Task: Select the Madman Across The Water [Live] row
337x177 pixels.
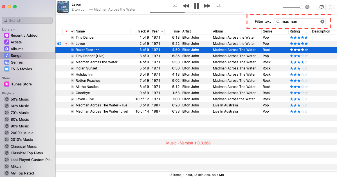Action: point(196,111)
